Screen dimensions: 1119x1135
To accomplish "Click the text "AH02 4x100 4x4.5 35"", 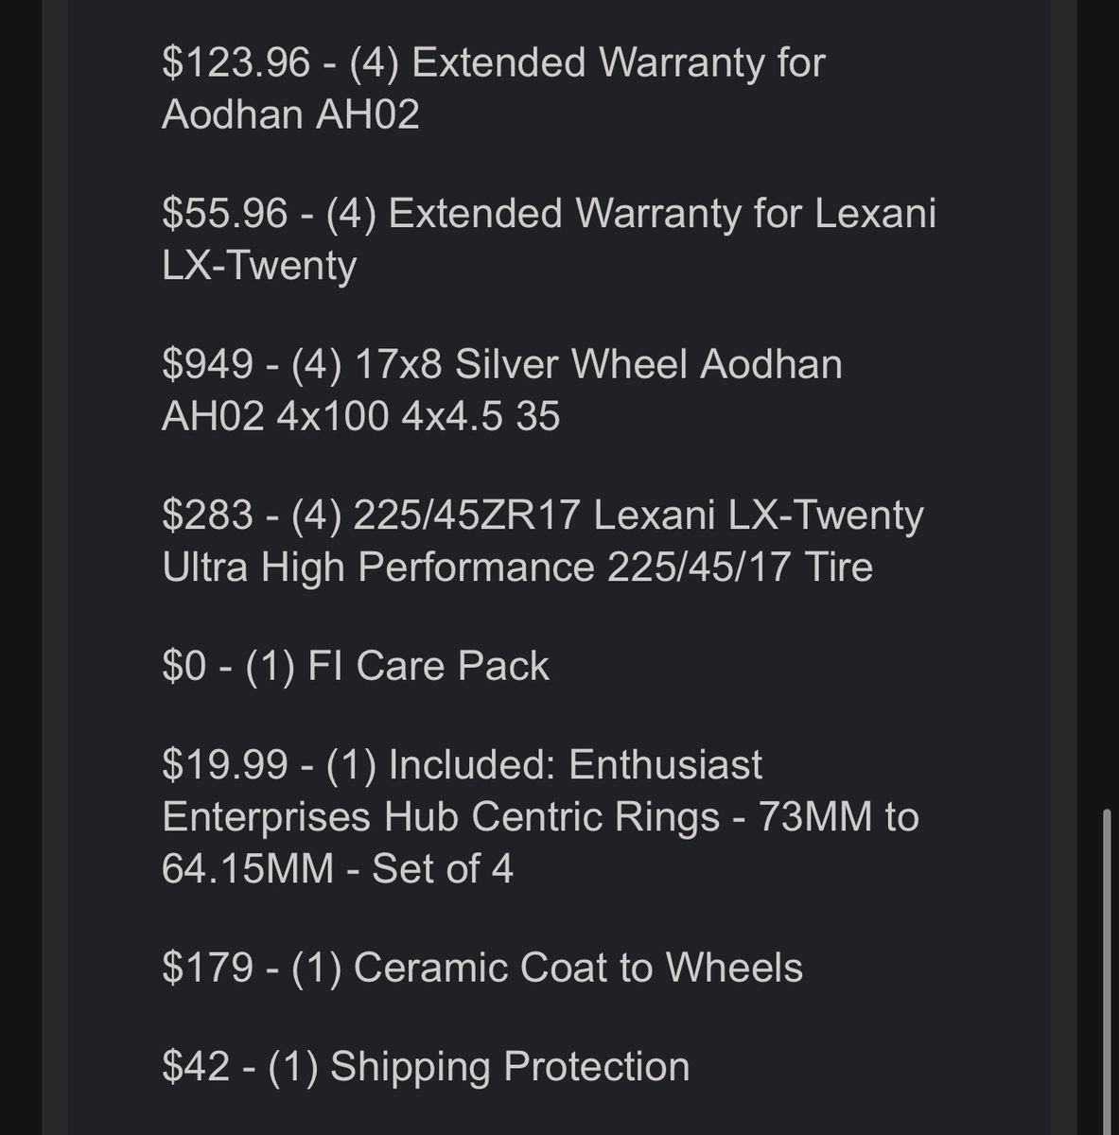I will tap(361, 416).
